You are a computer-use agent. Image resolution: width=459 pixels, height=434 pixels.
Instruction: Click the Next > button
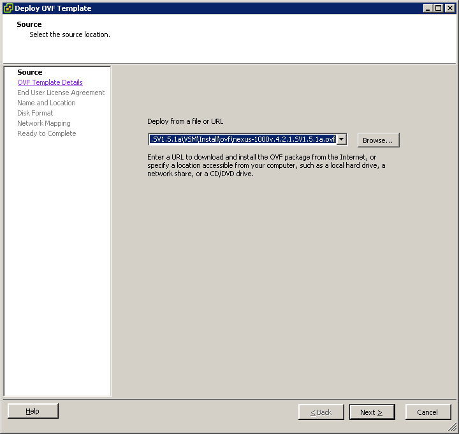click(x=372, y=412)
